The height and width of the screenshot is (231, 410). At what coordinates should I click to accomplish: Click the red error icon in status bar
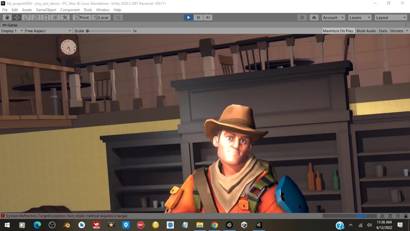click(x=3, y=216)
